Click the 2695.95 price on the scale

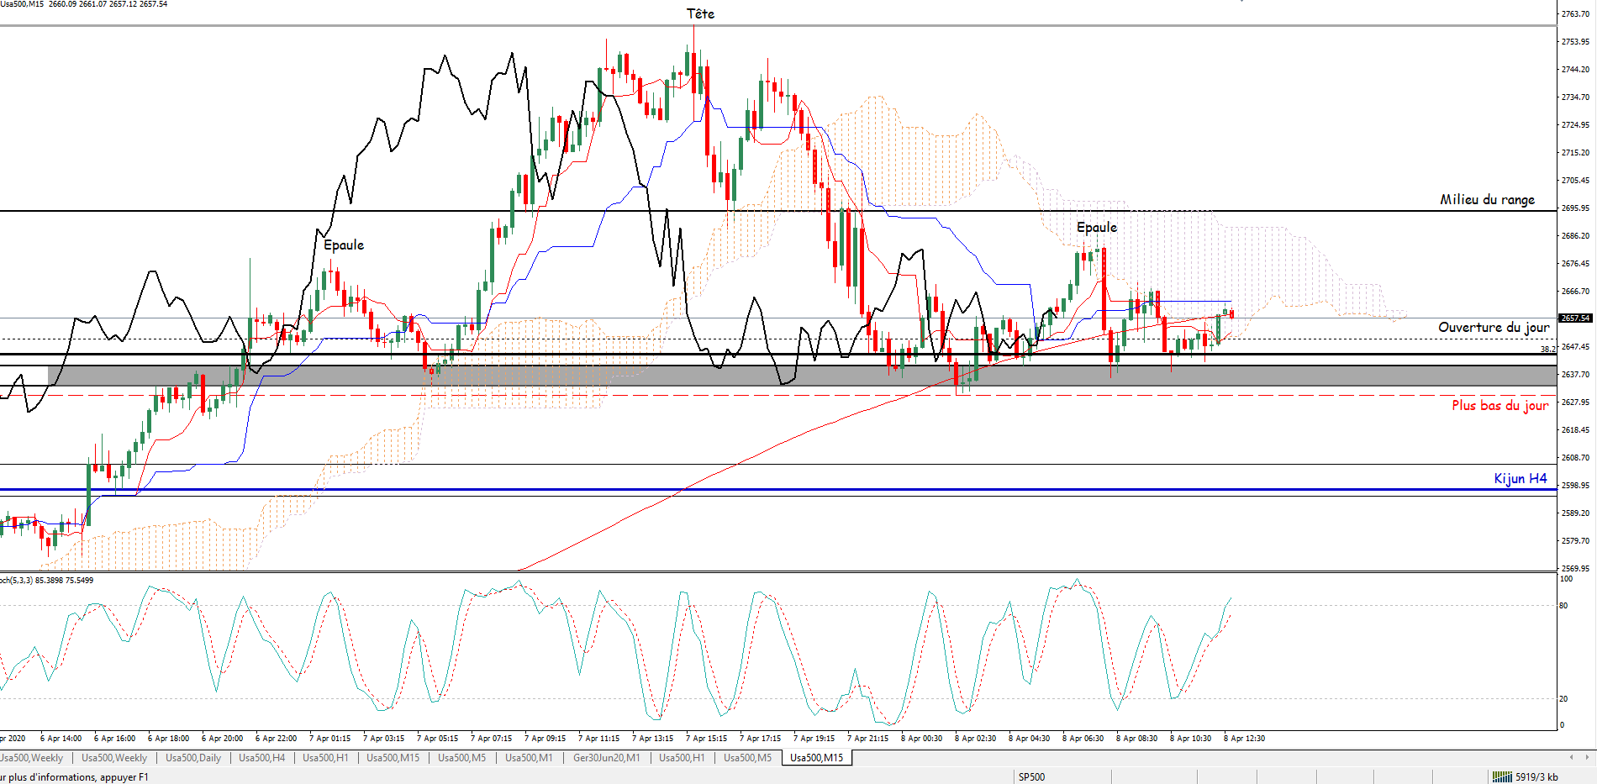click(1575, 208)
